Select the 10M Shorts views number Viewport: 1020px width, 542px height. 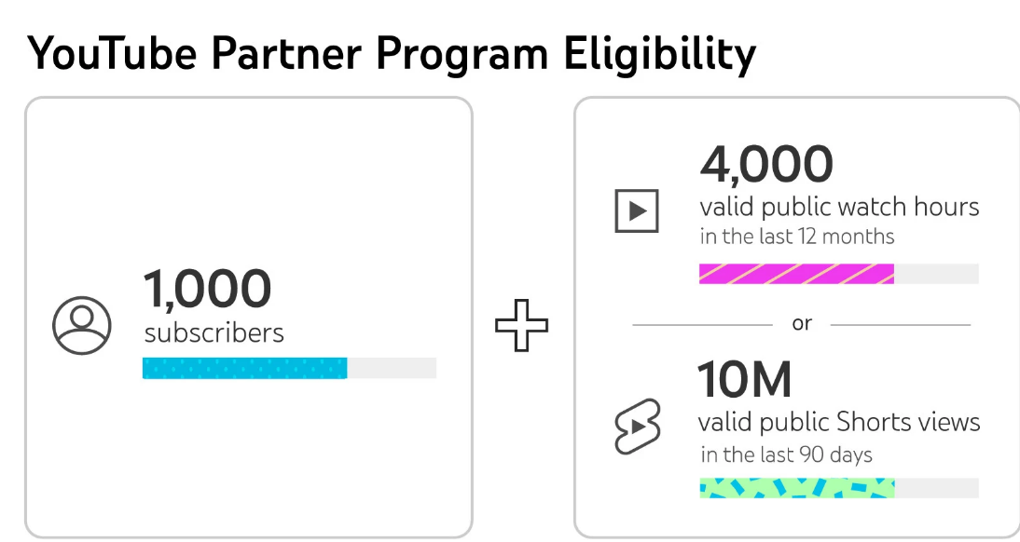[745, 380]
